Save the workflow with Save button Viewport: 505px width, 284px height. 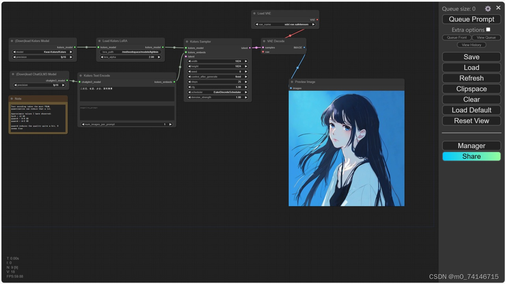pyautogui.click(x=471, y=57)
